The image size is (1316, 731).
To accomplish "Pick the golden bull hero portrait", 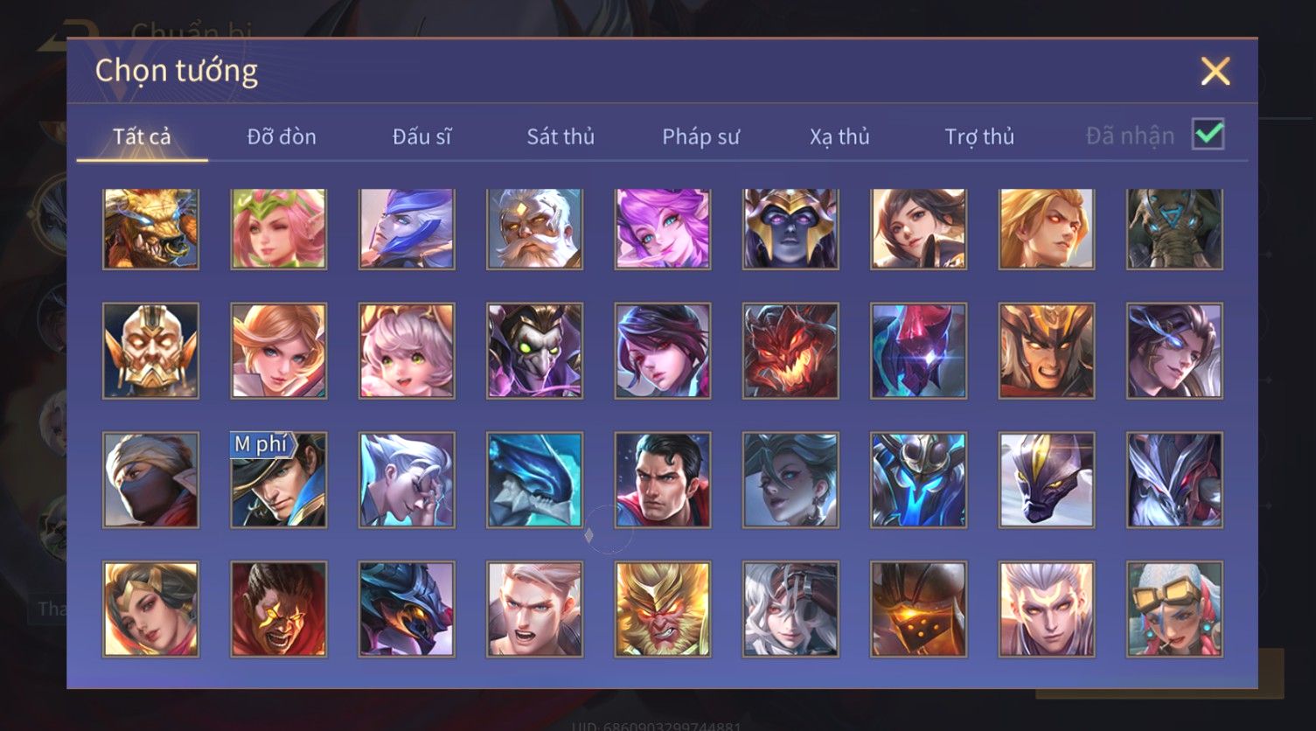I will tap(150, 228).
